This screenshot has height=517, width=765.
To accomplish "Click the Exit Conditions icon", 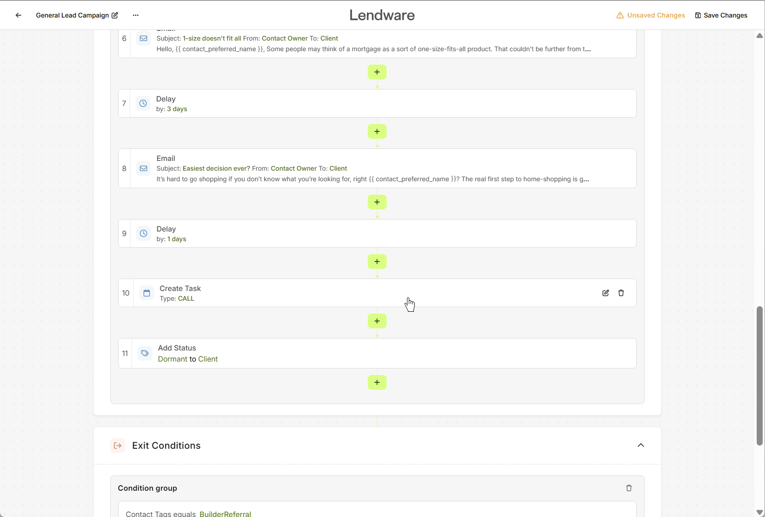I will click(118, 446).
